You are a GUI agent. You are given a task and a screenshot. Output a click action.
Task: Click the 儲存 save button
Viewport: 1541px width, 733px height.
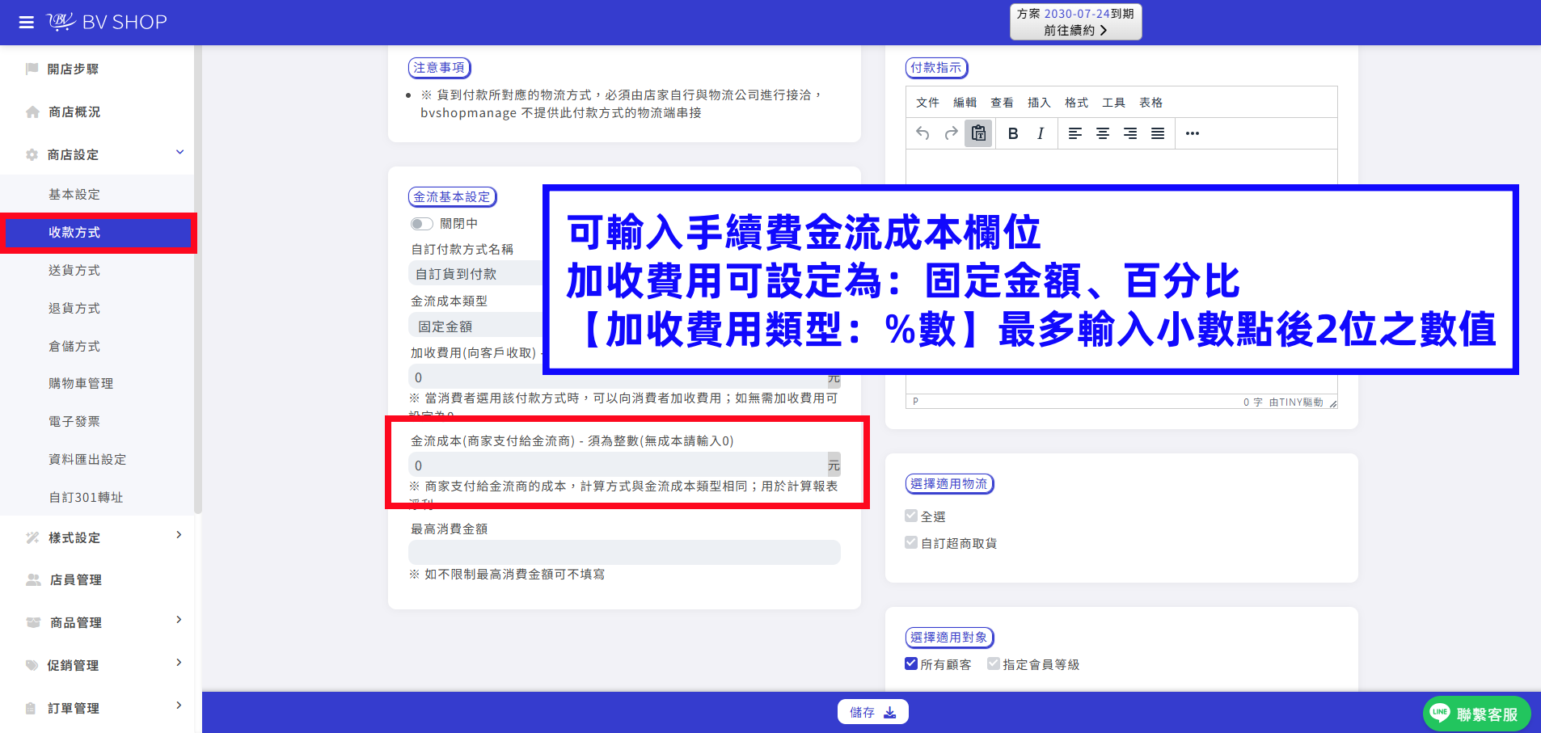point(872,712)
